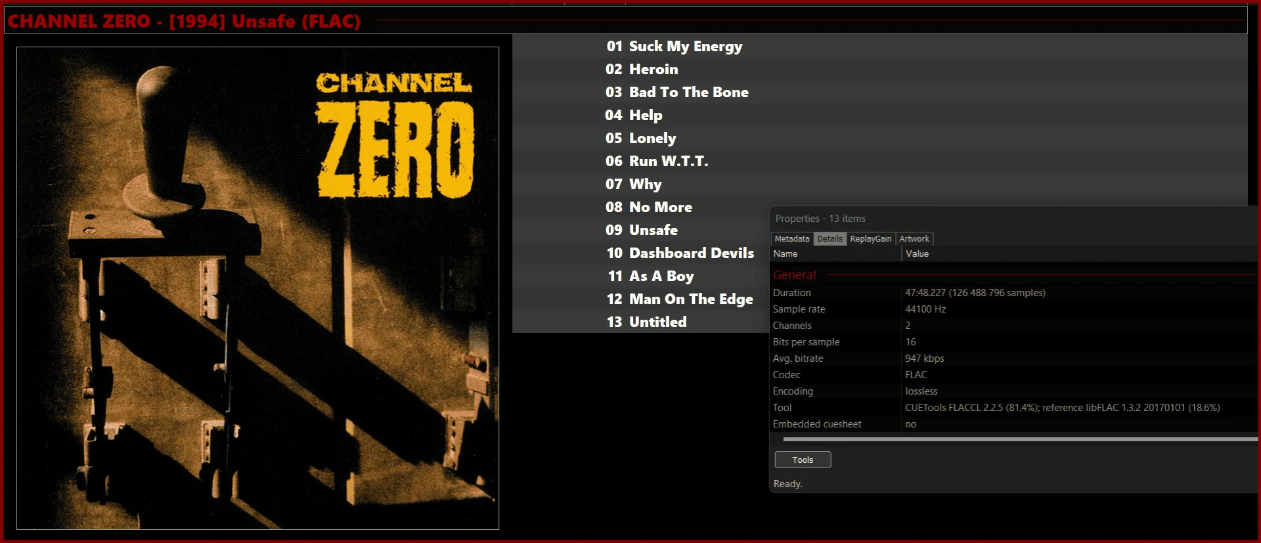Open the Artwork tab
The height and width of the screenshot is (543, 1261).
[914, 239]
